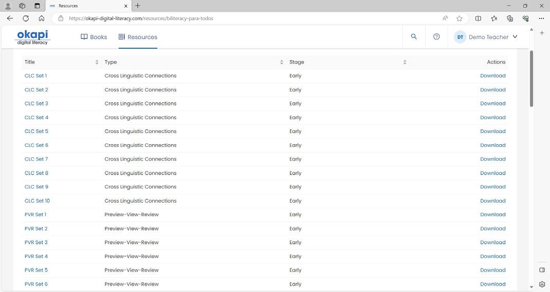This screenshot has width=550, height=292.
Task: Download CLC Set 6
Action: point(493,145)
